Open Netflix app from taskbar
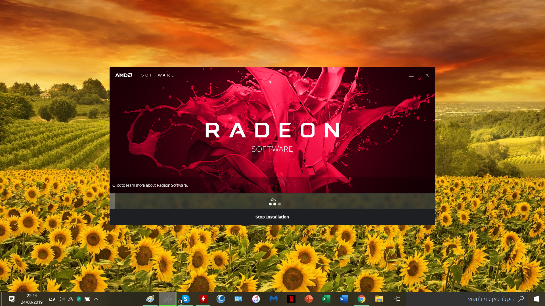 click(x=291, y=299)
